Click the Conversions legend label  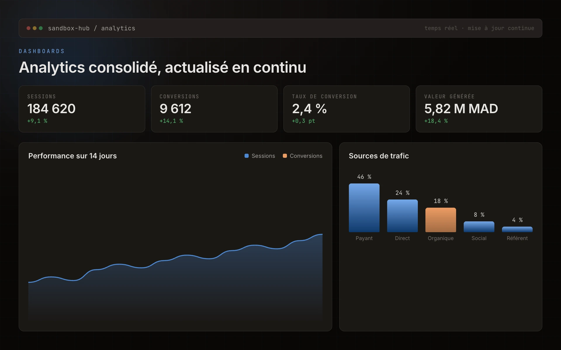306,156
